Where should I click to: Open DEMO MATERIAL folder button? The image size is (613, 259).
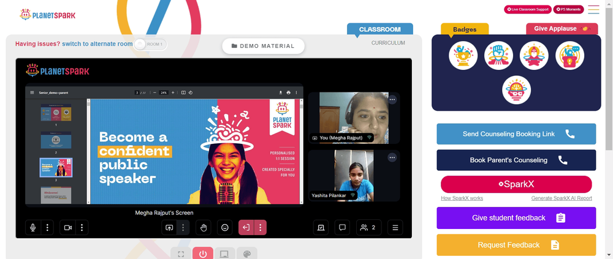[x=263, y=46]
